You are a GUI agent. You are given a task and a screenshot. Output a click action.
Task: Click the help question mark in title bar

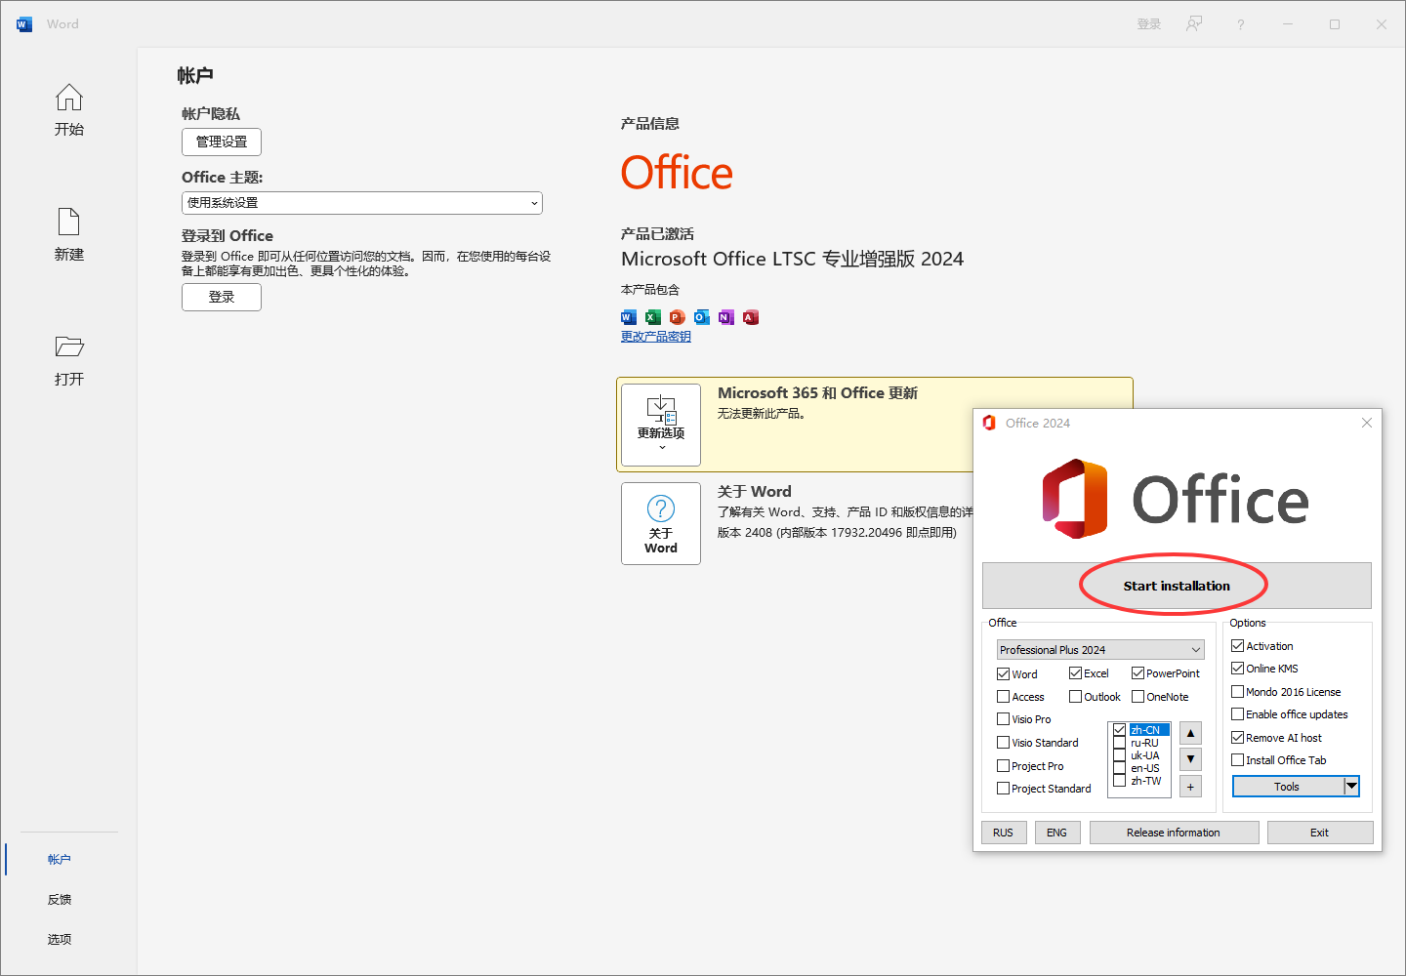(x=1240, y=24)
